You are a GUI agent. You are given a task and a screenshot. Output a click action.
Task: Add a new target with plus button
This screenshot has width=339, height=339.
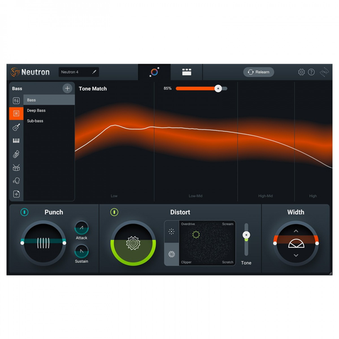67,89
